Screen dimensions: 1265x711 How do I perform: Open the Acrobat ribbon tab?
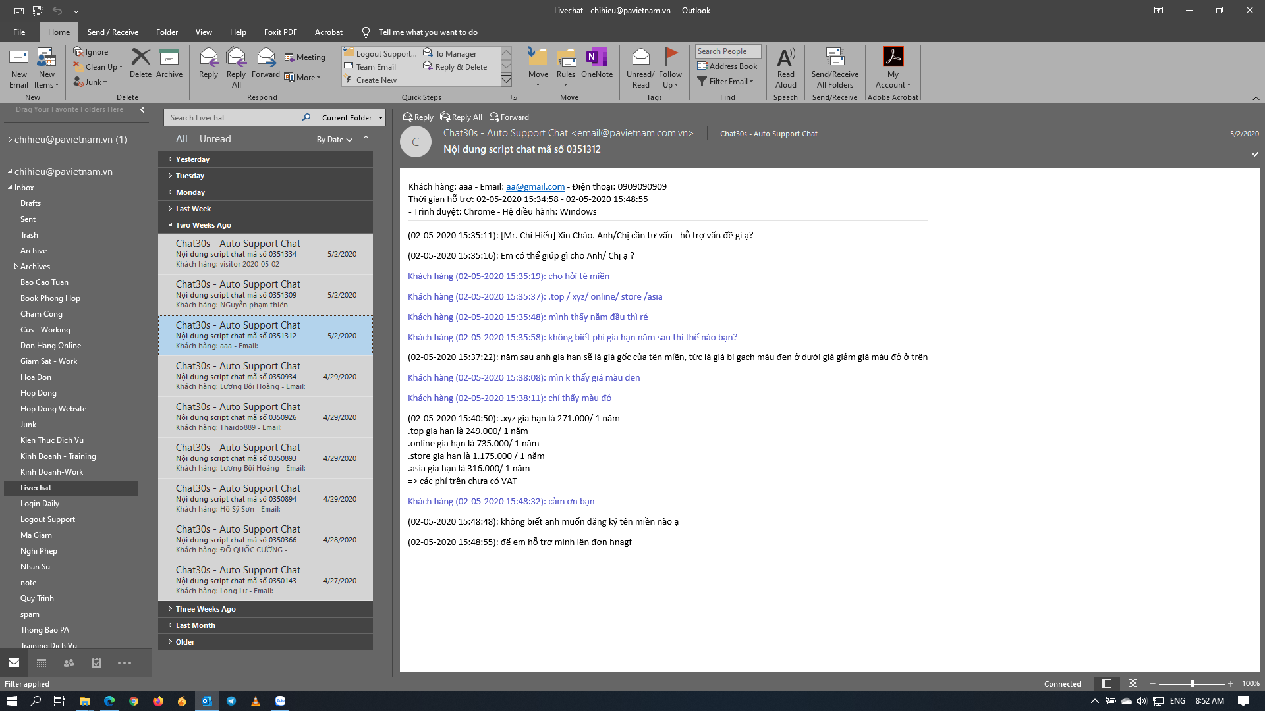pos(328,32)
